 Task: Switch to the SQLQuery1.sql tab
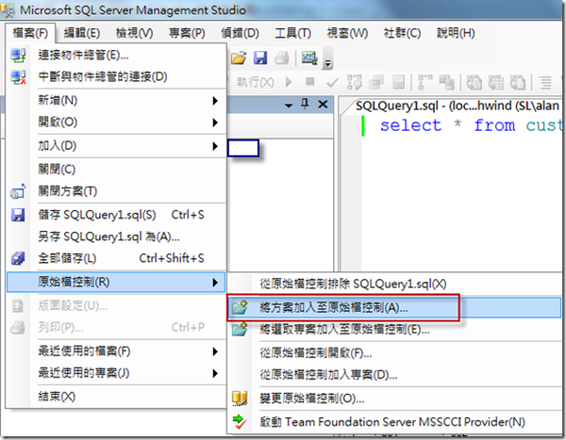pos(457,106)
